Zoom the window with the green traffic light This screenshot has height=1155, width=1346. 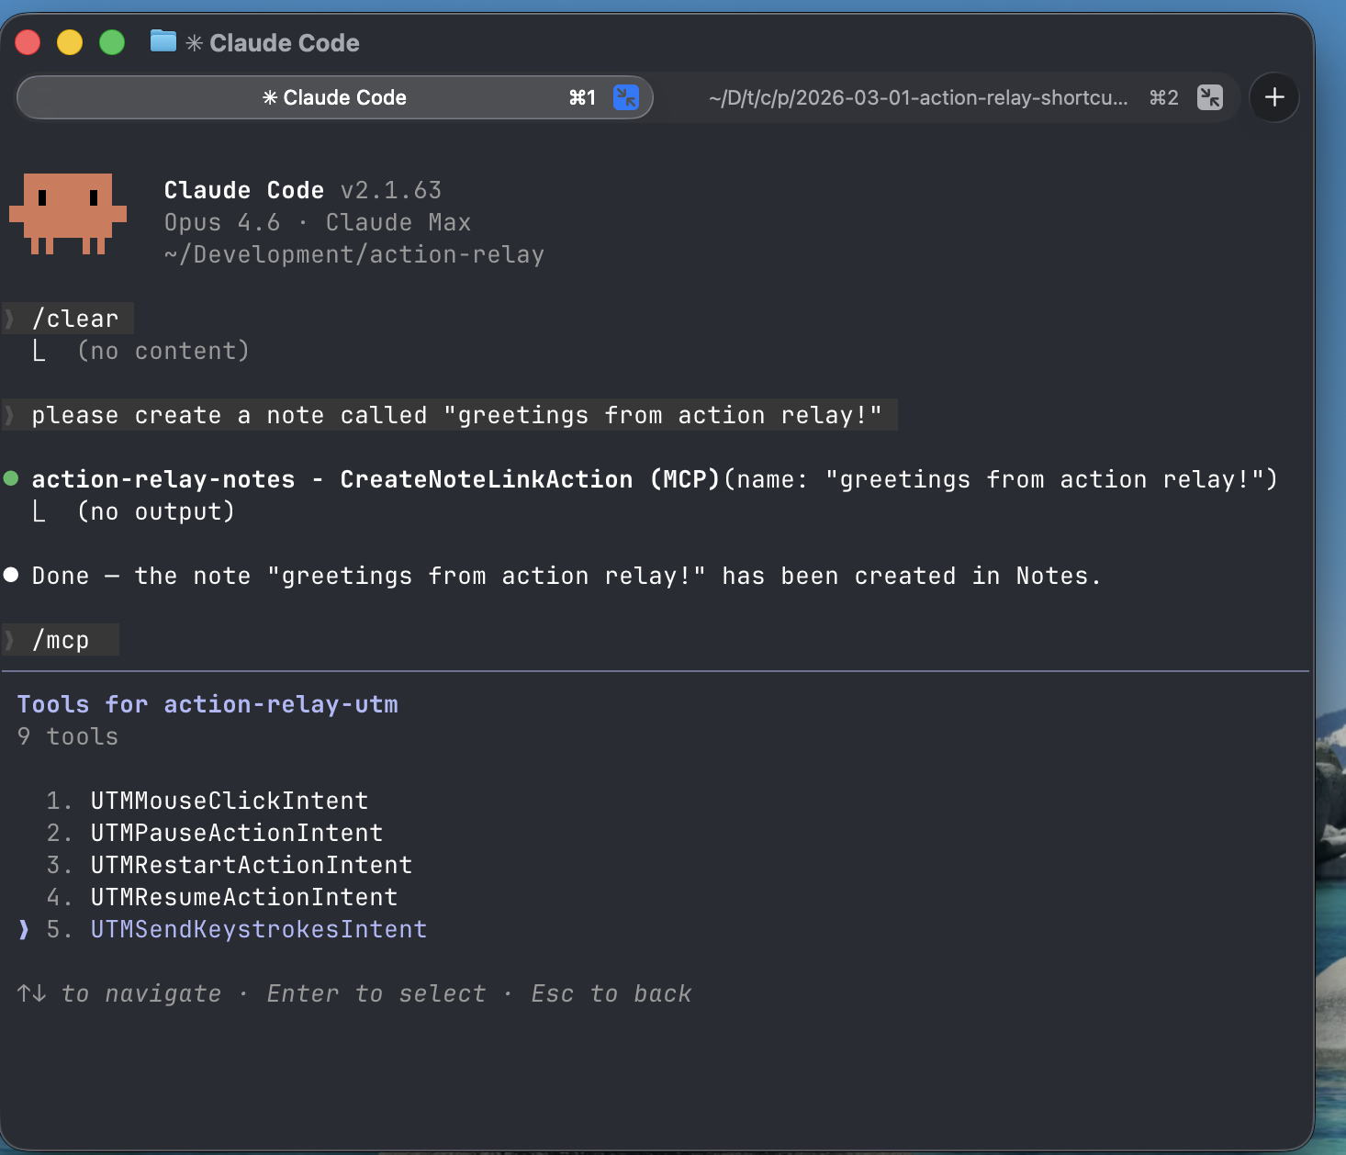pos(111,42)
